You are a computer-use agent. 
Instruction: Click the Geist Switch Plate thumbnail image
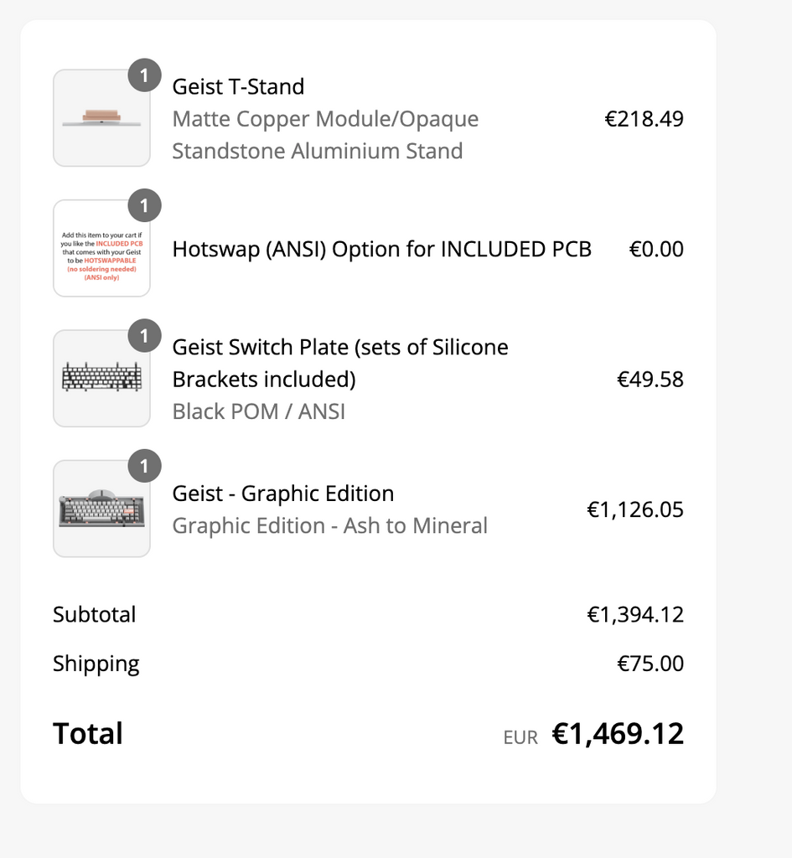(101, 379)
